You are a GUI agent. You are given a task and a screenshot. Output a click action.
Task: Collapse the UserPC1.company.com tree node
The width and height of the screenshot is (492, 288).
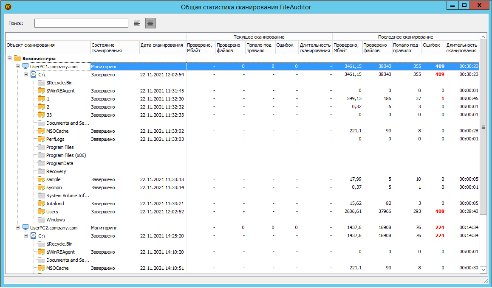coord(18,67)
